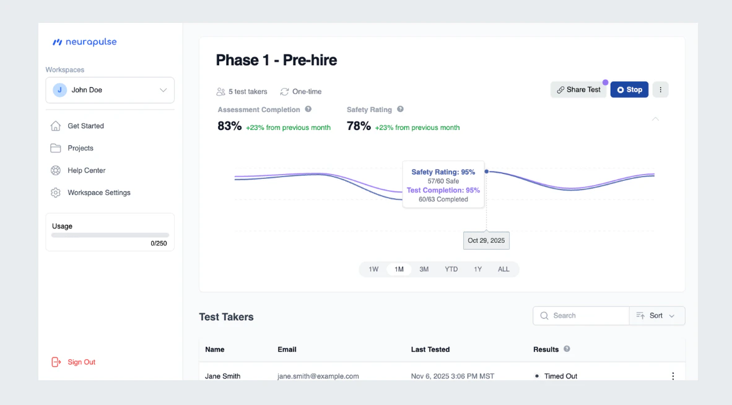This screenshot has width=732, height=405.
Task: Expand the John Doe workspace dropdown
Action: pos(110,90)
